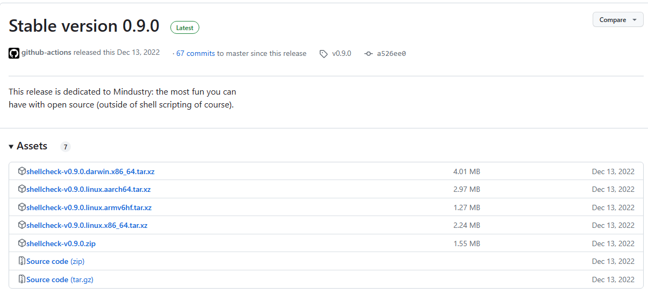
Task: Open commit a526ee0 link
Action: (x=391, y=54)
